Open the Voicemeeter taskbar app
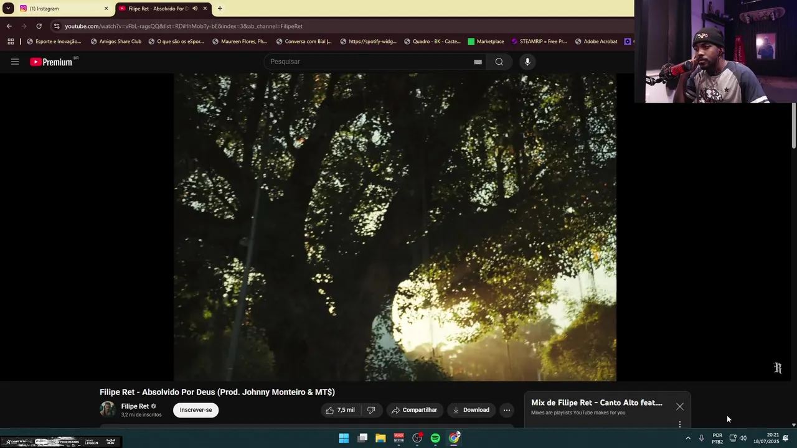Viewport: 797px width, 448px height. click(x=399, y=438)
